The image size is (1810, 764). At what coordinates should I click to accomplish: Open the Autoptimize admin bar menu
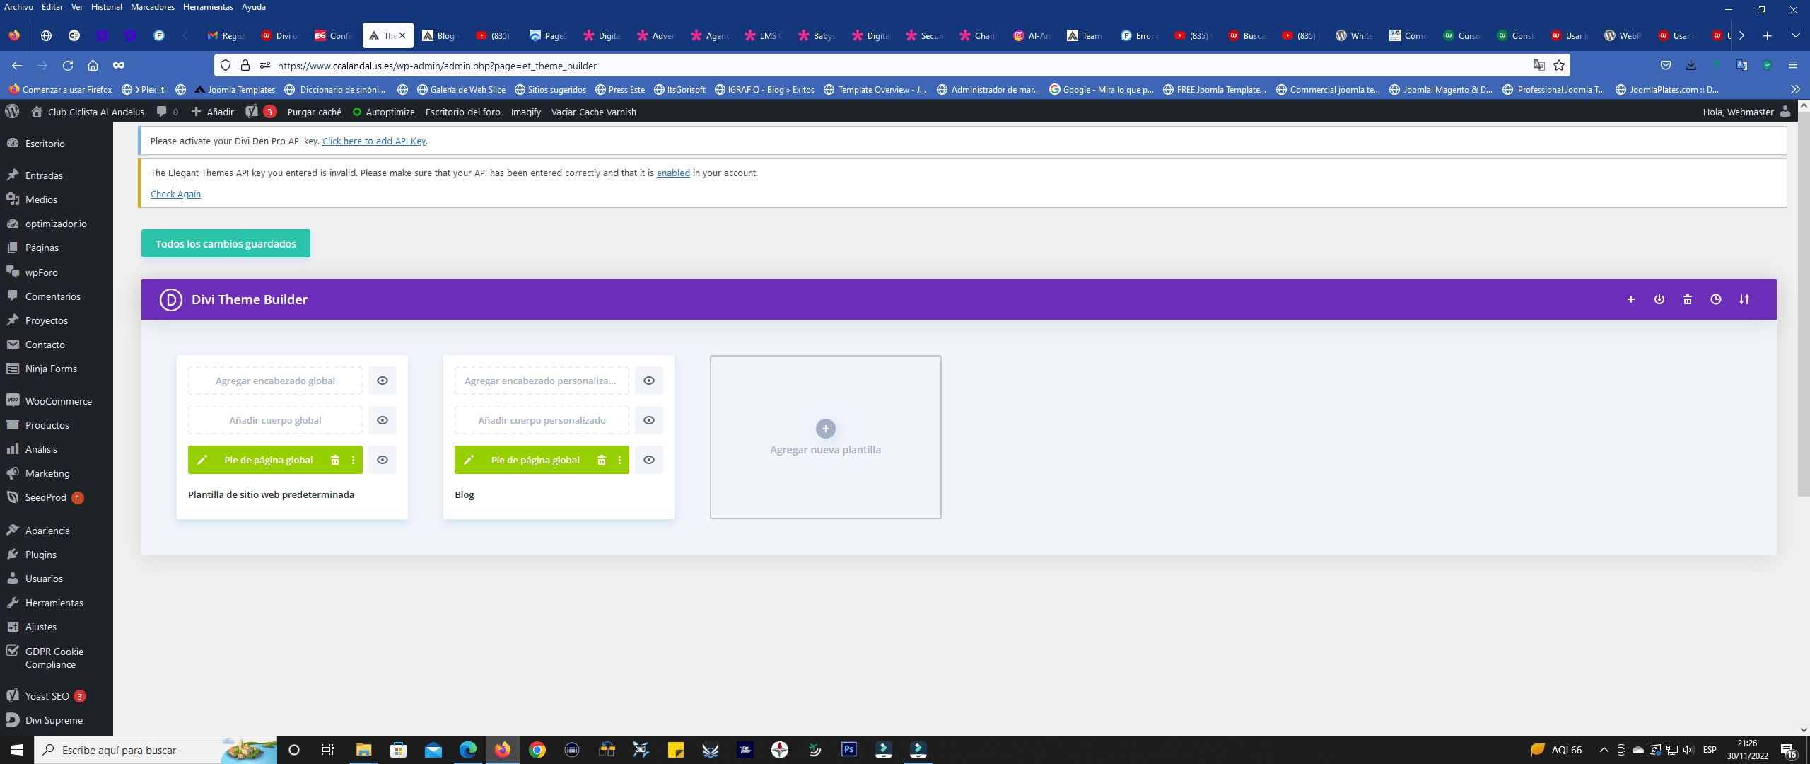click(384, 112)
